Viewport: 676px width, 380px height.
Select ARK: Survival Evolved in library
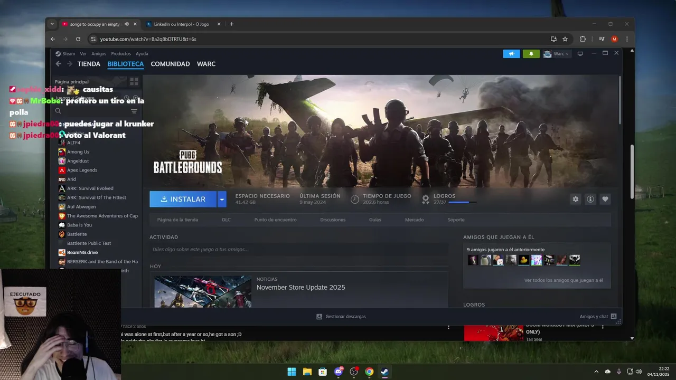(x=90, y=188)
